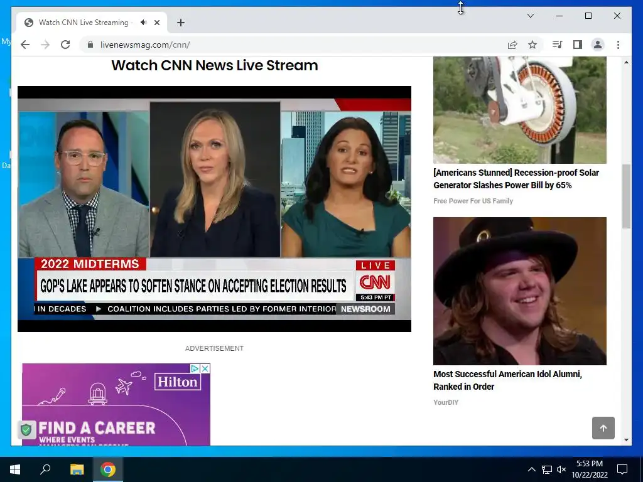Click Free Power For US Family source

[x=473, y=201]
